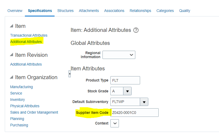
Task: Go to the Quality tab
Action: [185, 11]
